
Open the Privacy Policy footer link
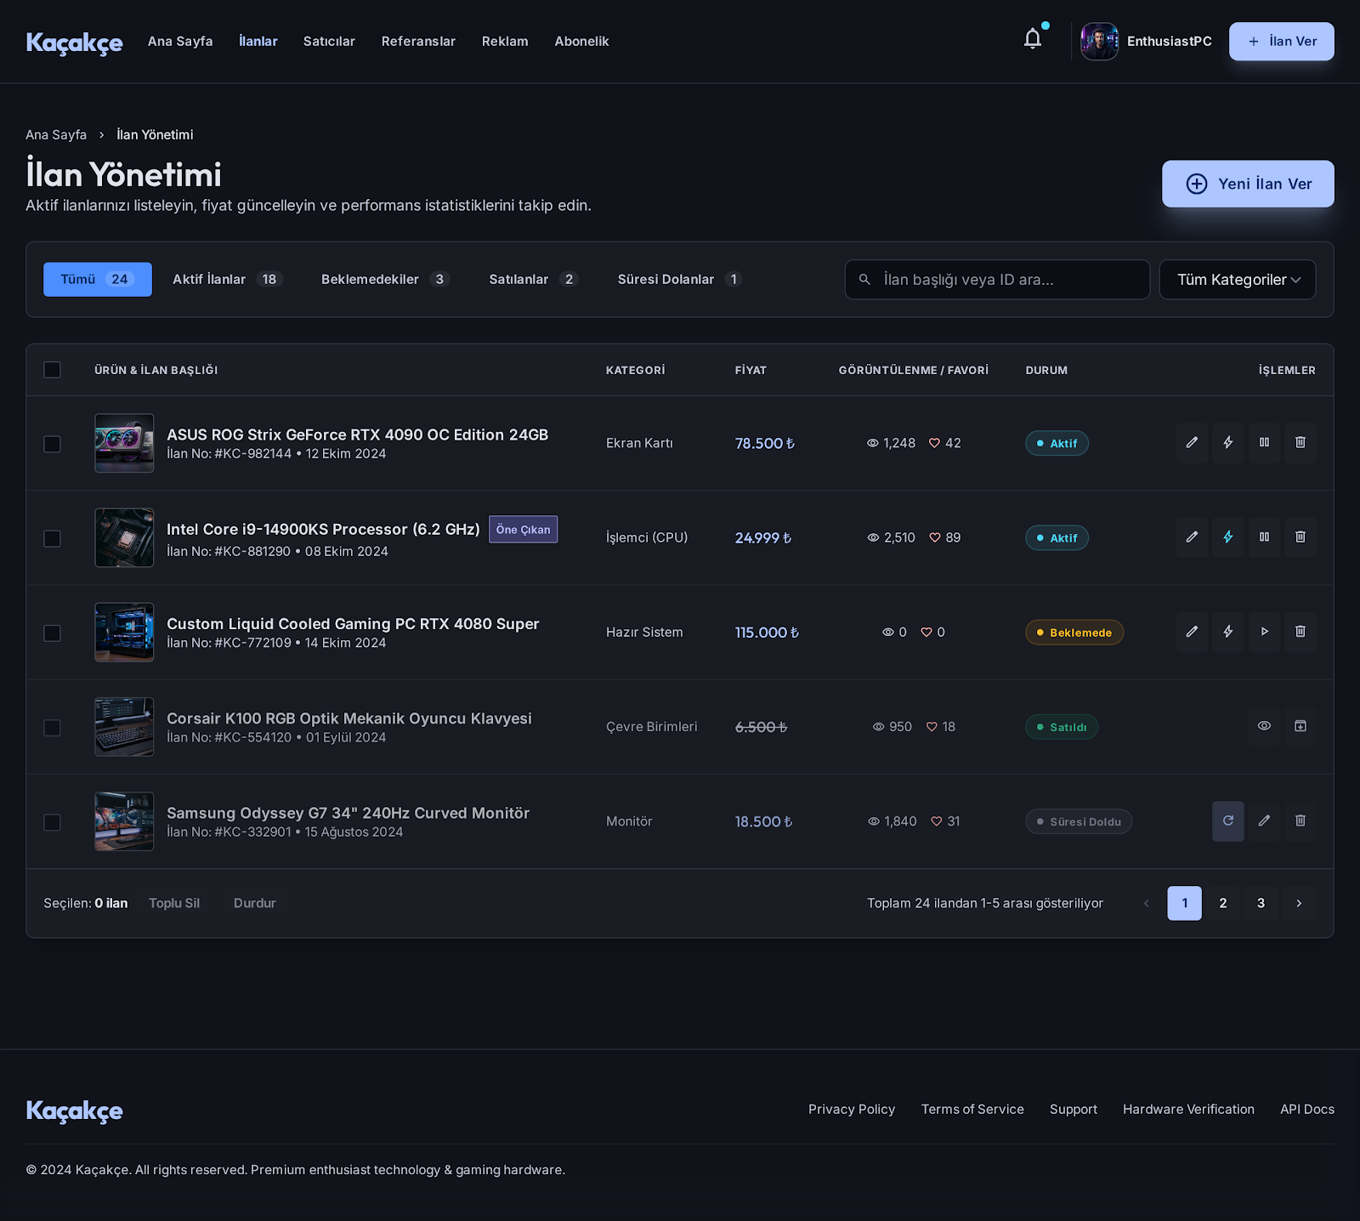tap(852, 1109)
